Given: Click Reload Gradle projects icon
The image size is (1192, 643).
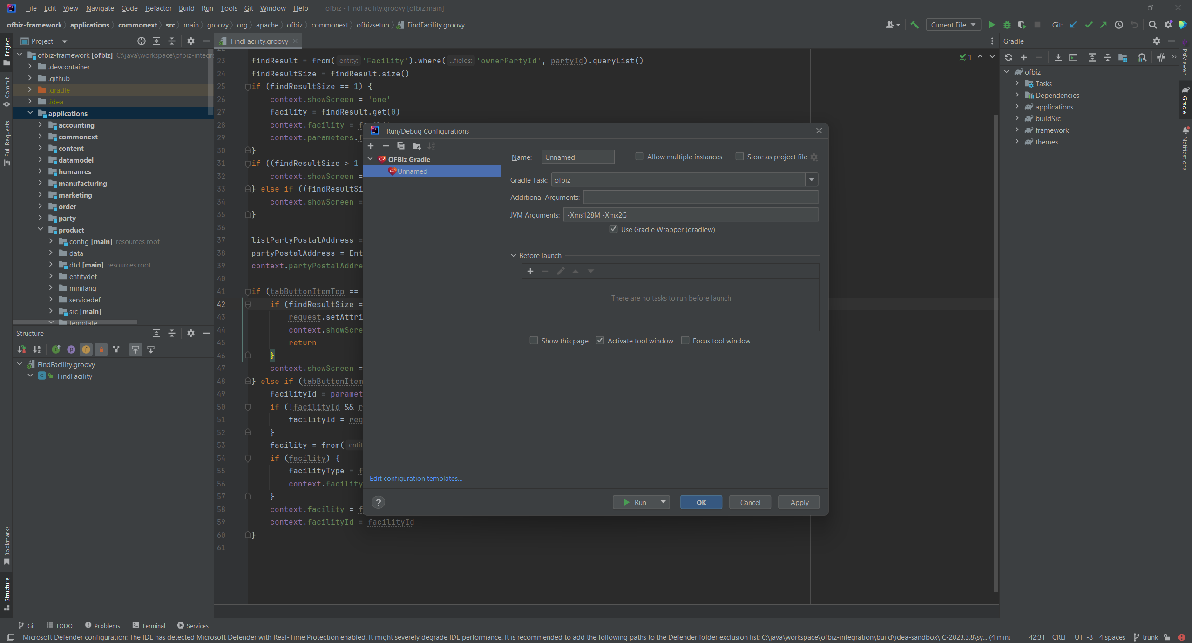Looking at the screenshot, I should pyautogui.click(x=1009, y=57).
